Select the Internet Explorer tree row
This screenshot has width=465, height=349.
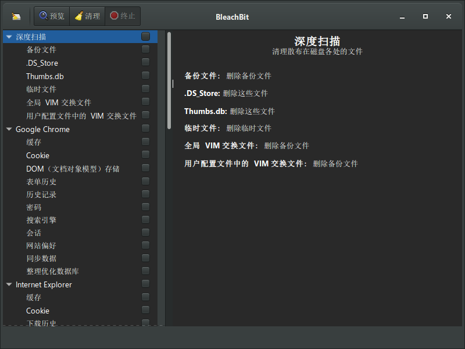pos(80,284)
